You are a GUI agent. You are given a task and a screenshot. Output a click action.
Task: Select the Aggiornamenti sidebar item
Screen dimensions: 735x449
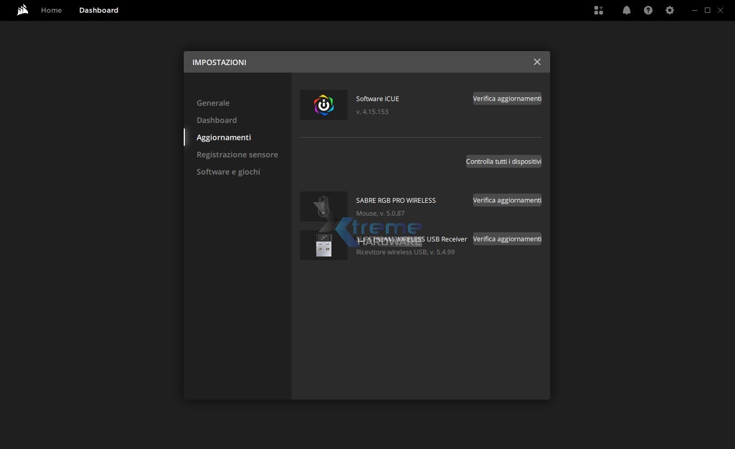224,137
